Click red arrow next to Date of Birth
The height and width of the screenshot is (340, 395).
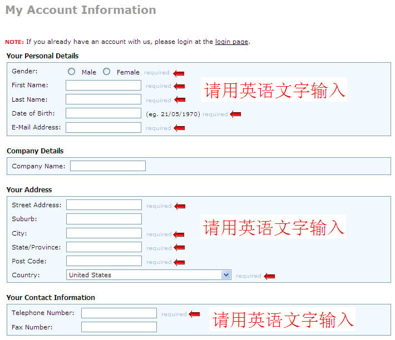[x=235, y=114]
